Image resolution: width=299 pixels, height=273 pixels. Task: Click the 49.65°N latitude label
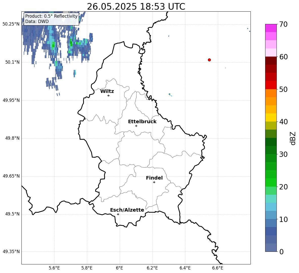click(11, 176)
